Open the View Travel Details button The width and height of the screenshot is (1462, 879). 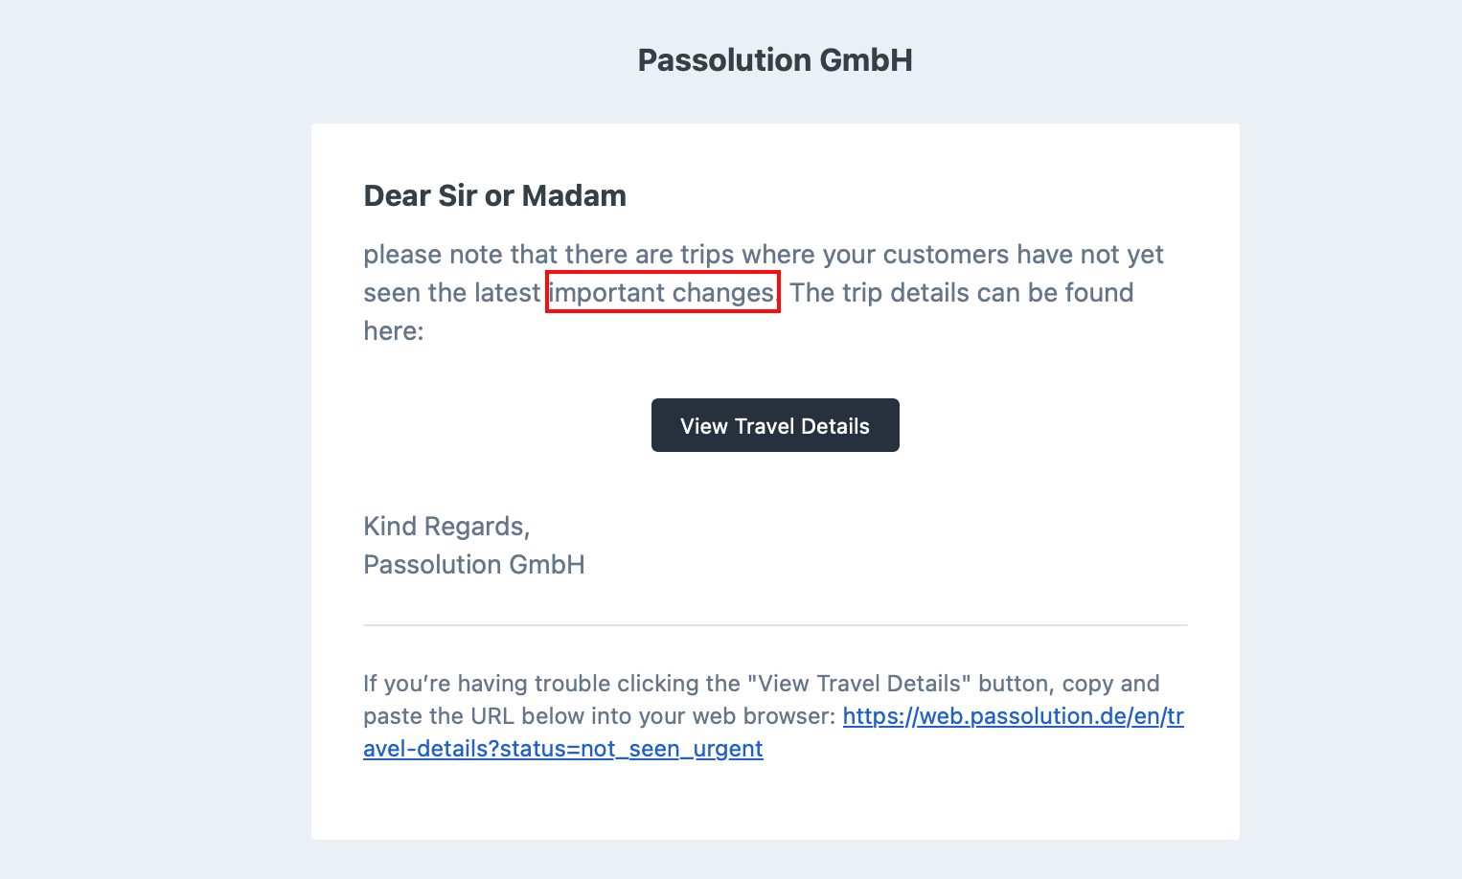click(x=775, y=425)
